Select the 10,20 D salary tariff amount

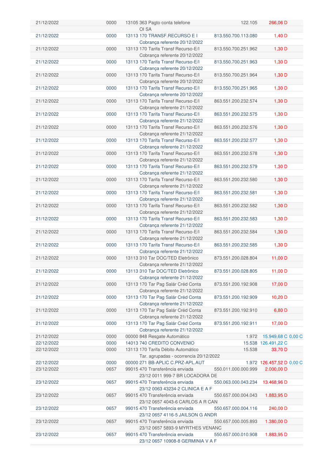(279, 297)
